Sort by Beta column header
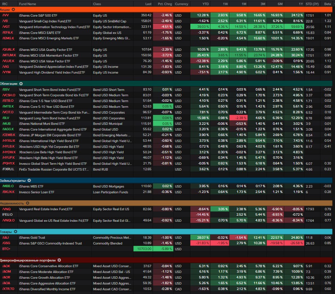Viewport: 335px width, 294px height. [x=327, y=4]
